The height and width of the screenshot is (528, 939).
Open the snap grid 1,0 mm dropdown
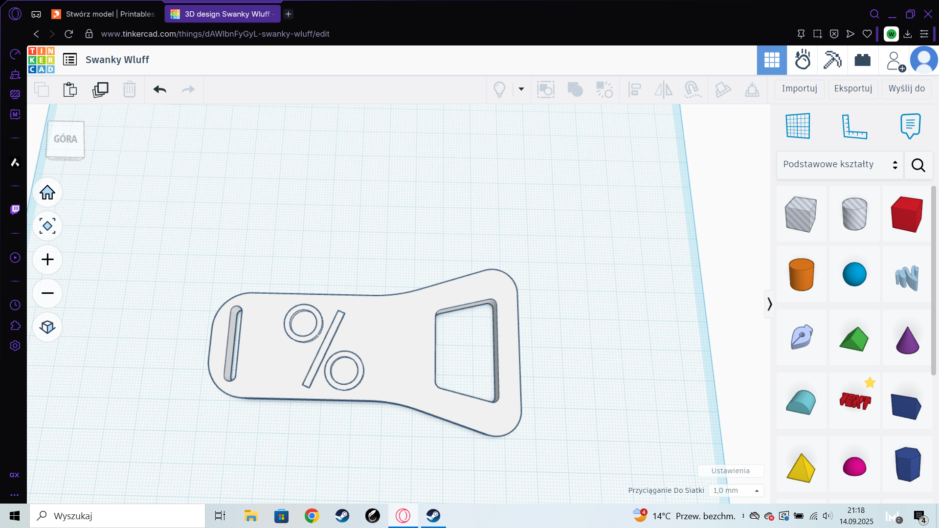[x=736, y=490]
